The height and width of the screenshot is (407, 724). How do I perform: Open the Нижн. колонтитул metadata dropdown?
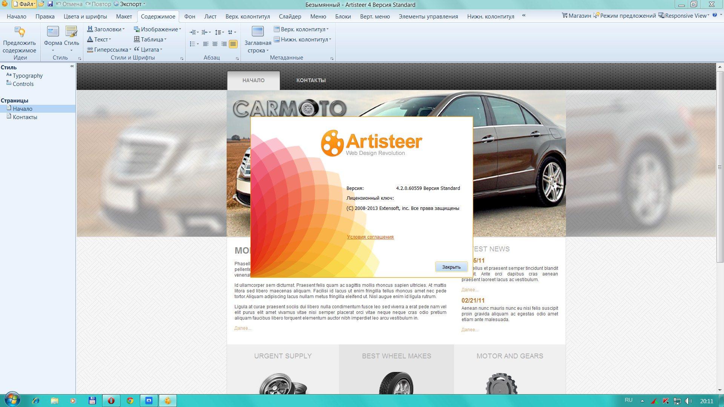(302, 39)
